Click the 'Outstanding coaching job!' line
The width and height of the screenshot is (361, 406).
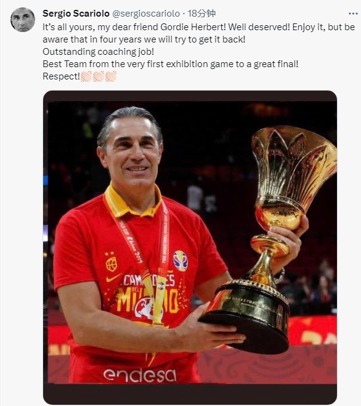(98, 52)
